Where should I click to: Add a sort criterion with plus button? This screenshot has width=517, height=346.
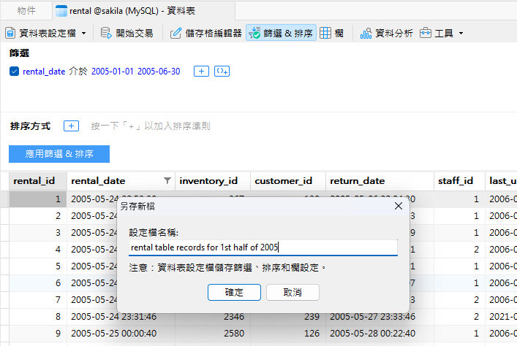tap(72, 126)
